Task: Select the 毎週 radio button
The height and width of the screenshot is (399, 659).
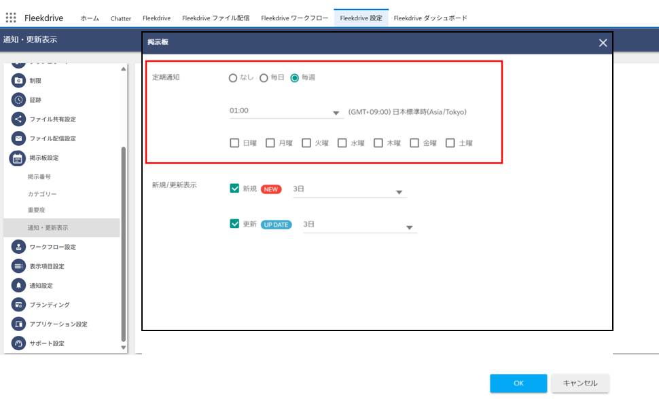Action: tap(295, 78)
